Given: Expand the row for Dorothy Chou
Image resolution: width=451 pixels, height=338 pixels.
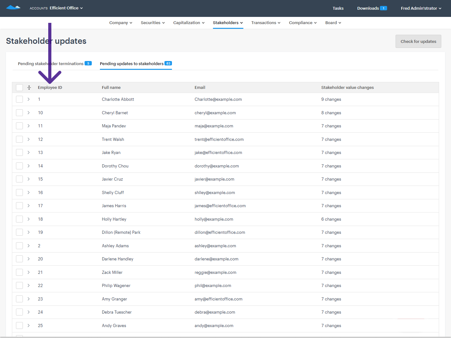Looking at the screenshot, I should [29, 166].
